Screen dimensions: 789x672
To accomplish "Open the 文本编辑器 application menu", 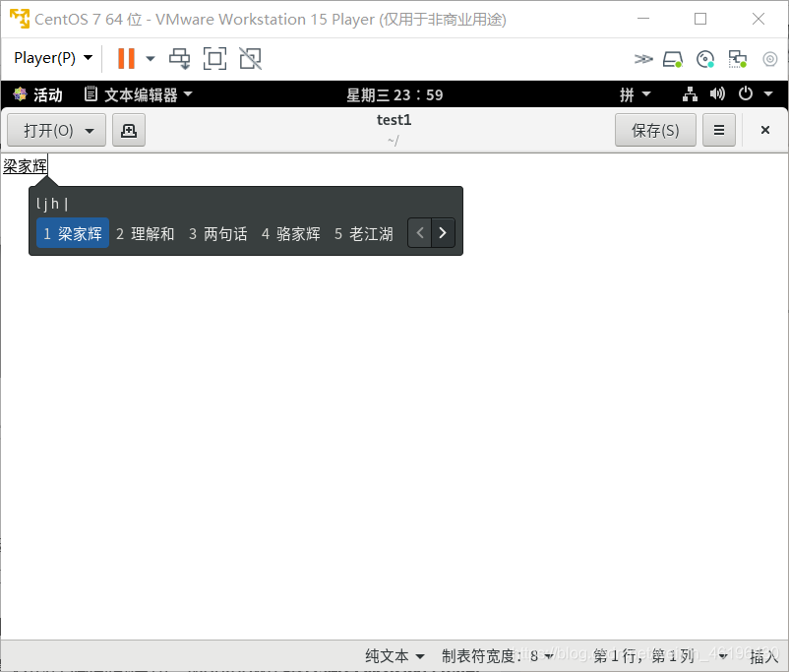I will pos(139,94).
